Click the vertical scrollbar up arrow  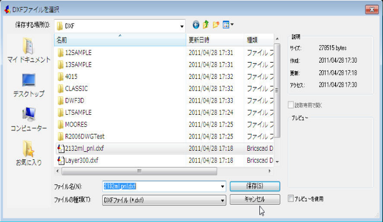pos(277,38)
